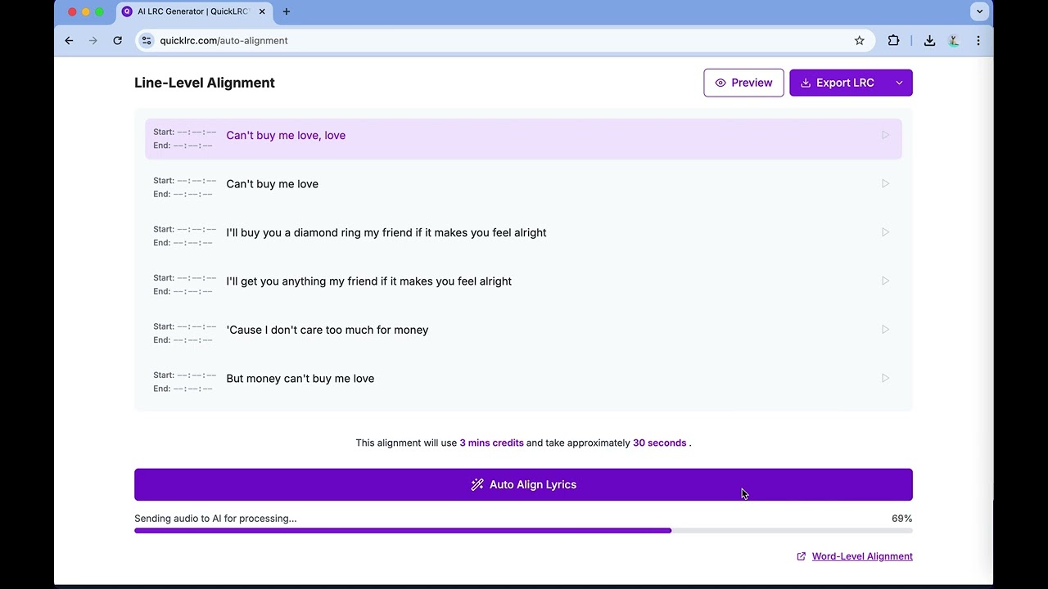Image resolution: width=1048 pixels, height=589 pixels.
Task: Click the 69% progress value
Action: [x=901, y=519]
